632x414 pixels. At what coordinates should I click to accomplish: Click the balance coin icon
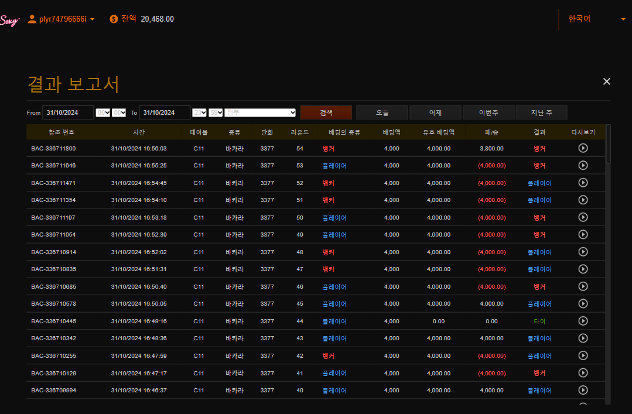pos(114,19)
